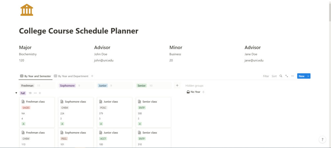This screenshot has width=331, height=148.
Task: Add a card to the Fall group
Action: pyautogui.click(x=40, y=93)
